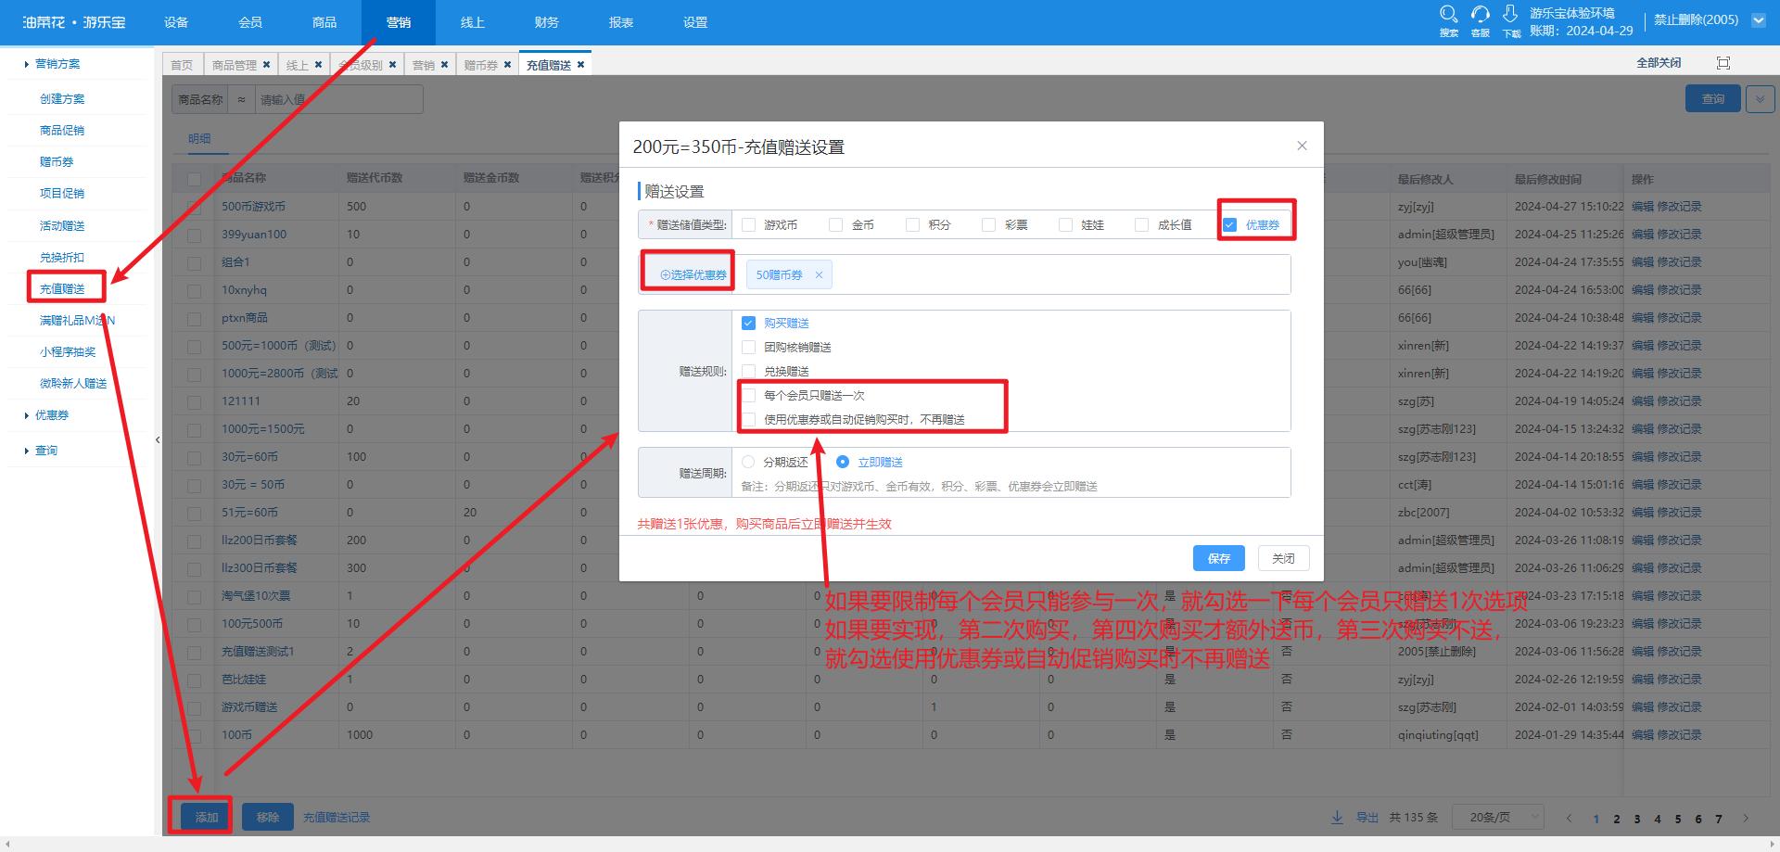Check the 娃娃 checkbox
The width and height of the screenshot is (1780, 852).
(x=1065, y=224)
